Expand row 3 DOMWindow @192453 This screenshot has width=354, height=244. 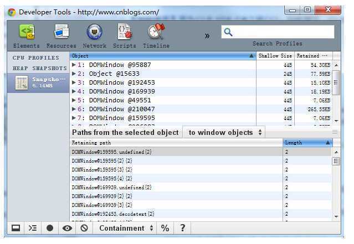[x=74, y=82]
